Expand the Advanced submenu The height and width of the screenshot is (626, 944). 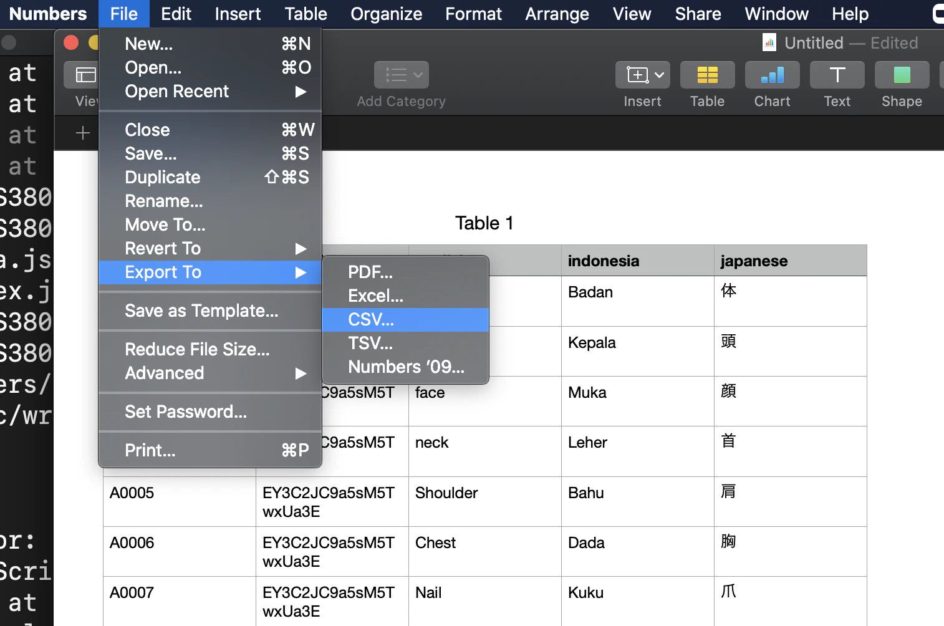210,373
